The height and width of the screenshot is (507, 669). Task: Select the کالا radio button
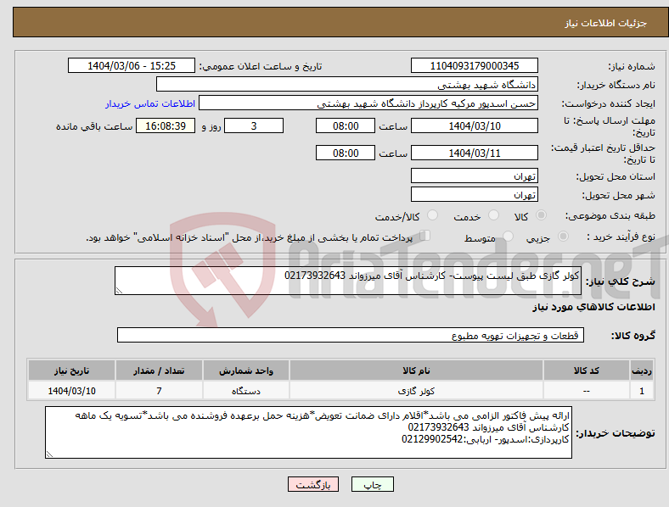point(541,215)
